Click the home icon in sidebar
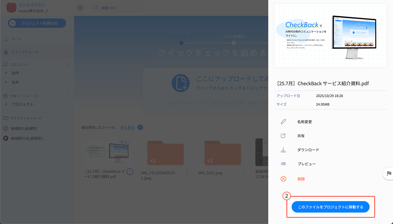The image size is (393, 224). click(x=6, y=39)
